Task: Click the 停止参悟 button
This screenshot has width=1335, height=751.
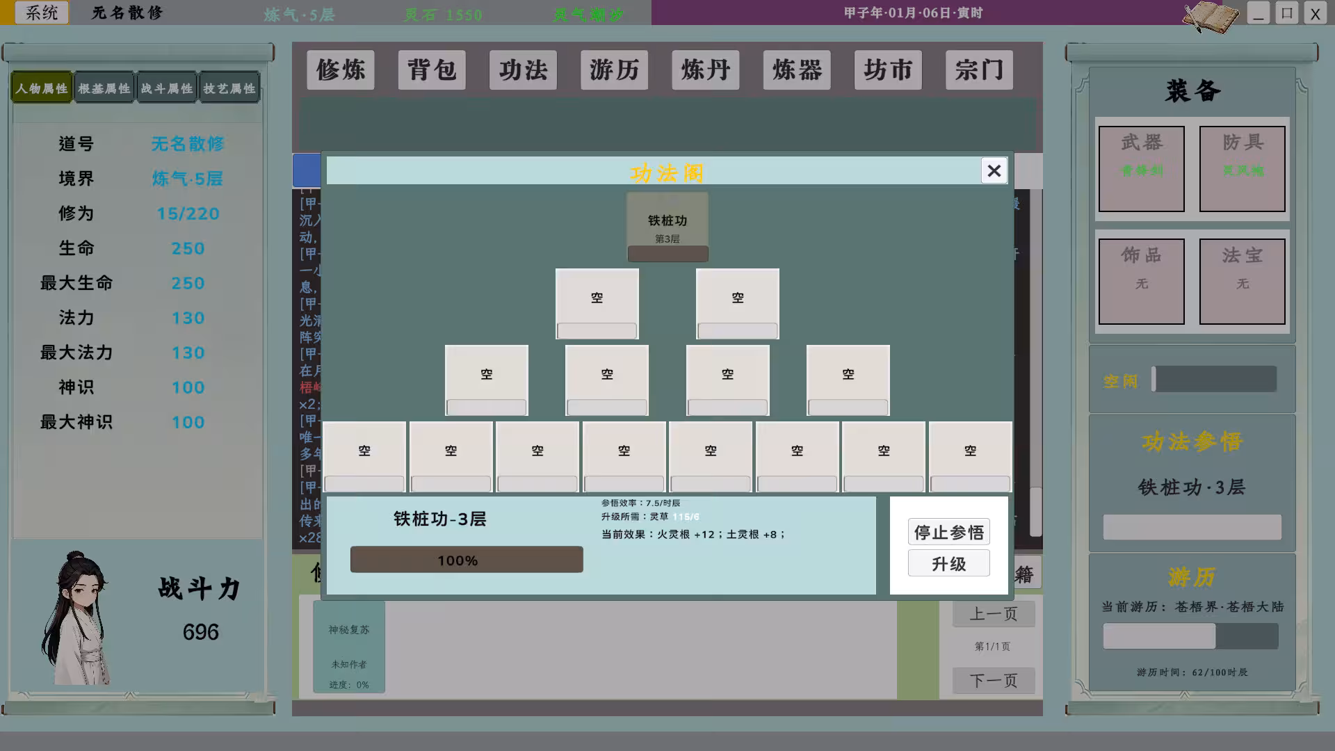Action: pos(948,532)
